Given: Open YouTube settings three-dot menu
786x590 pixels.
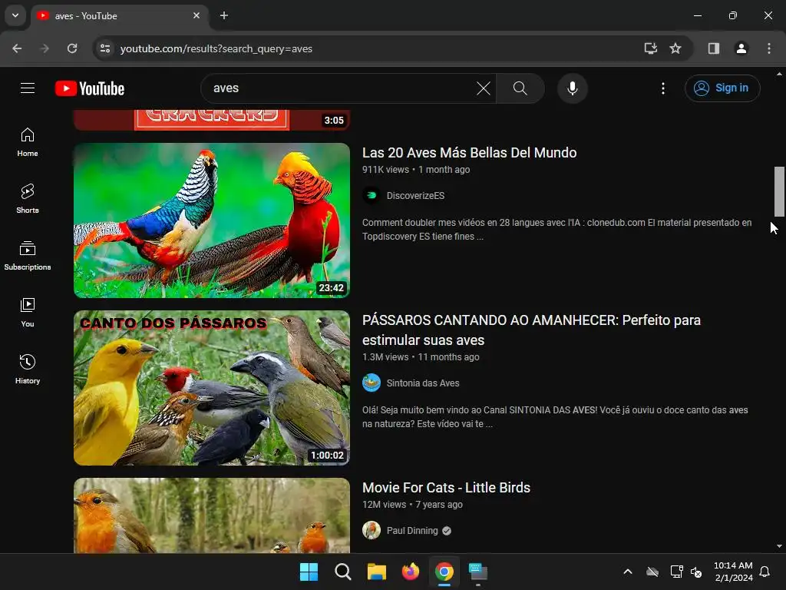Looking at the screenshot, I should tap(662, 88).
